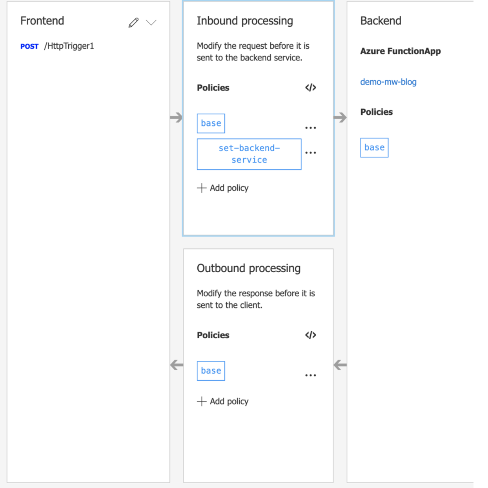Viewport: 488px width, 488px height.
Task: Select the outbound base policy
Action: coord(211,371)
